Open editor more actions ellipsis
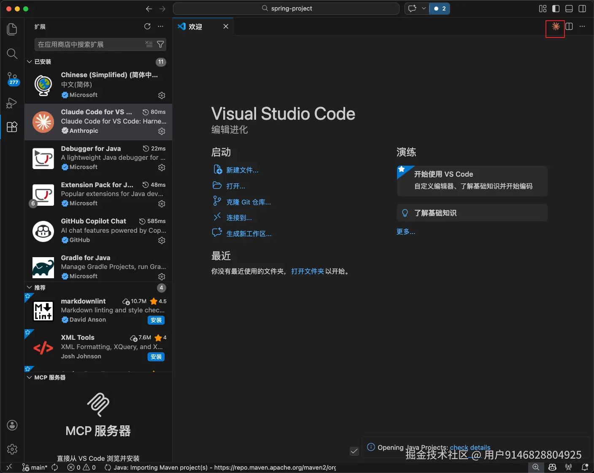 (582, 27)
